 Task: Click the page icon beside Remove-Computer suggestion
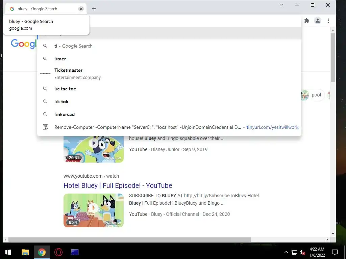45,127
